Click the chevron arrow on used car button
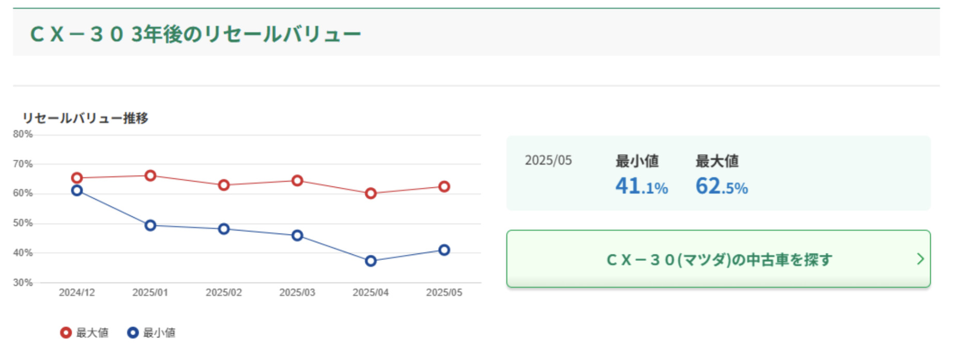 tap(920, 259)
